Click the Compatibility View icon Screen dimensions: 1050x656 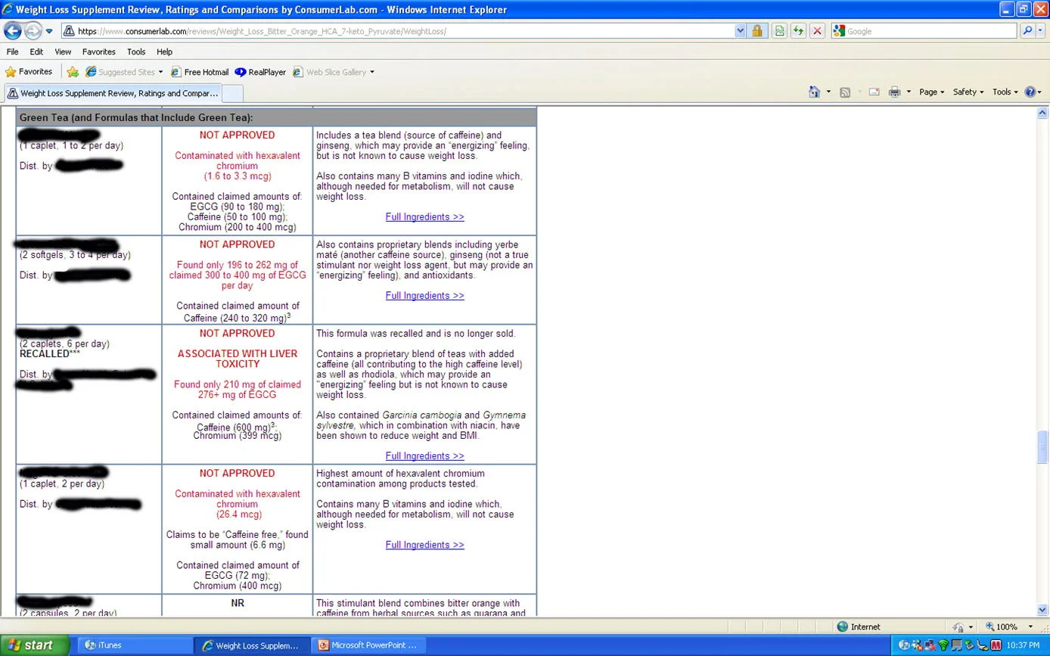779,31
